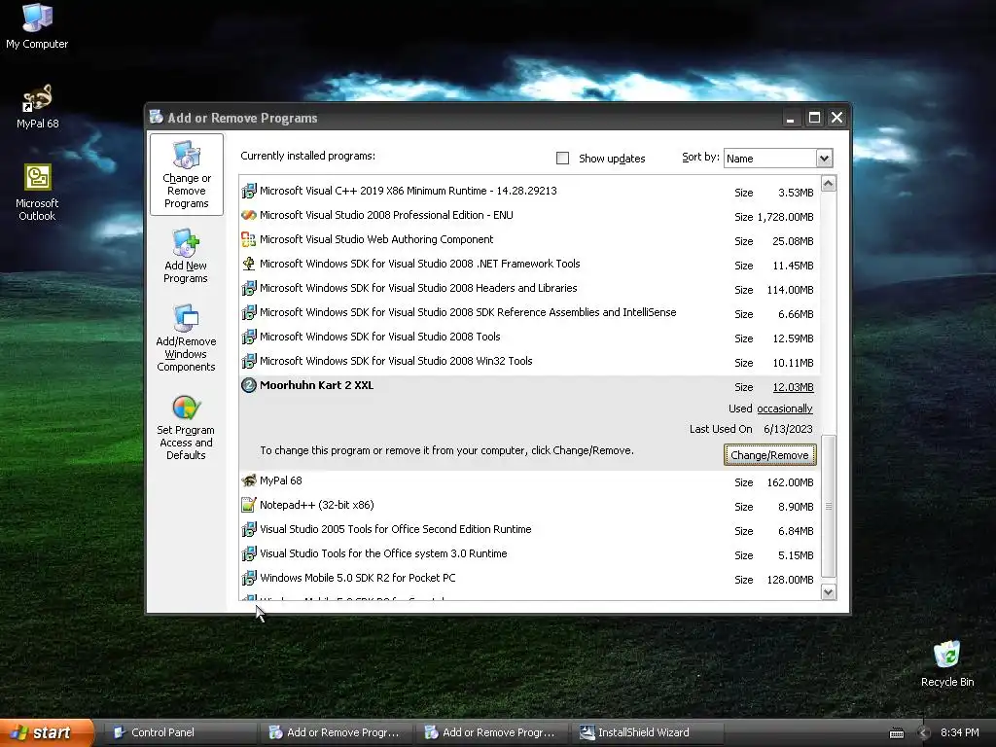Image resolution: width=996 pixels, height=747 pixels.
Task: Click icon of SDK Reference Assemblies and IntelliSense
Action: pos(249,312)
